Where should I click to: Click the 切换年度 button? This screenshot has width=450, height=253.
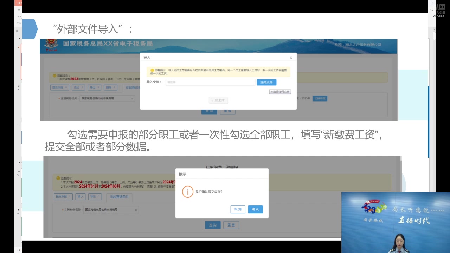point(320,98)
